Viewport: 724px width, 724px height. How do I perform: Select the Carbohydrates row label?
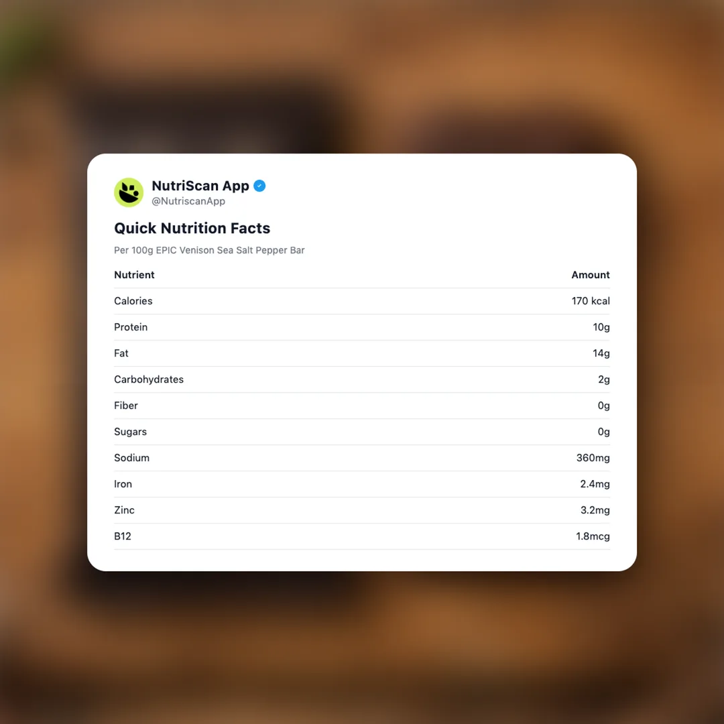pos(148,379)
